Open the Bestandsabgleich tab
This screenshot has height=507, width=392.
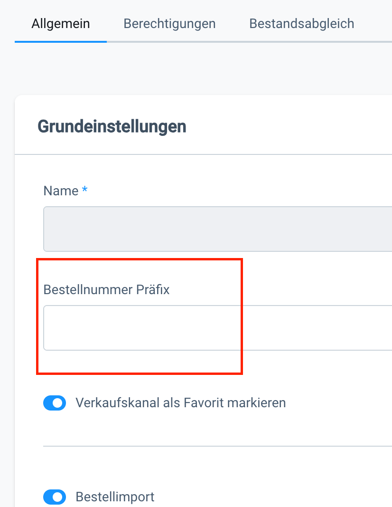tap(301, 23)
